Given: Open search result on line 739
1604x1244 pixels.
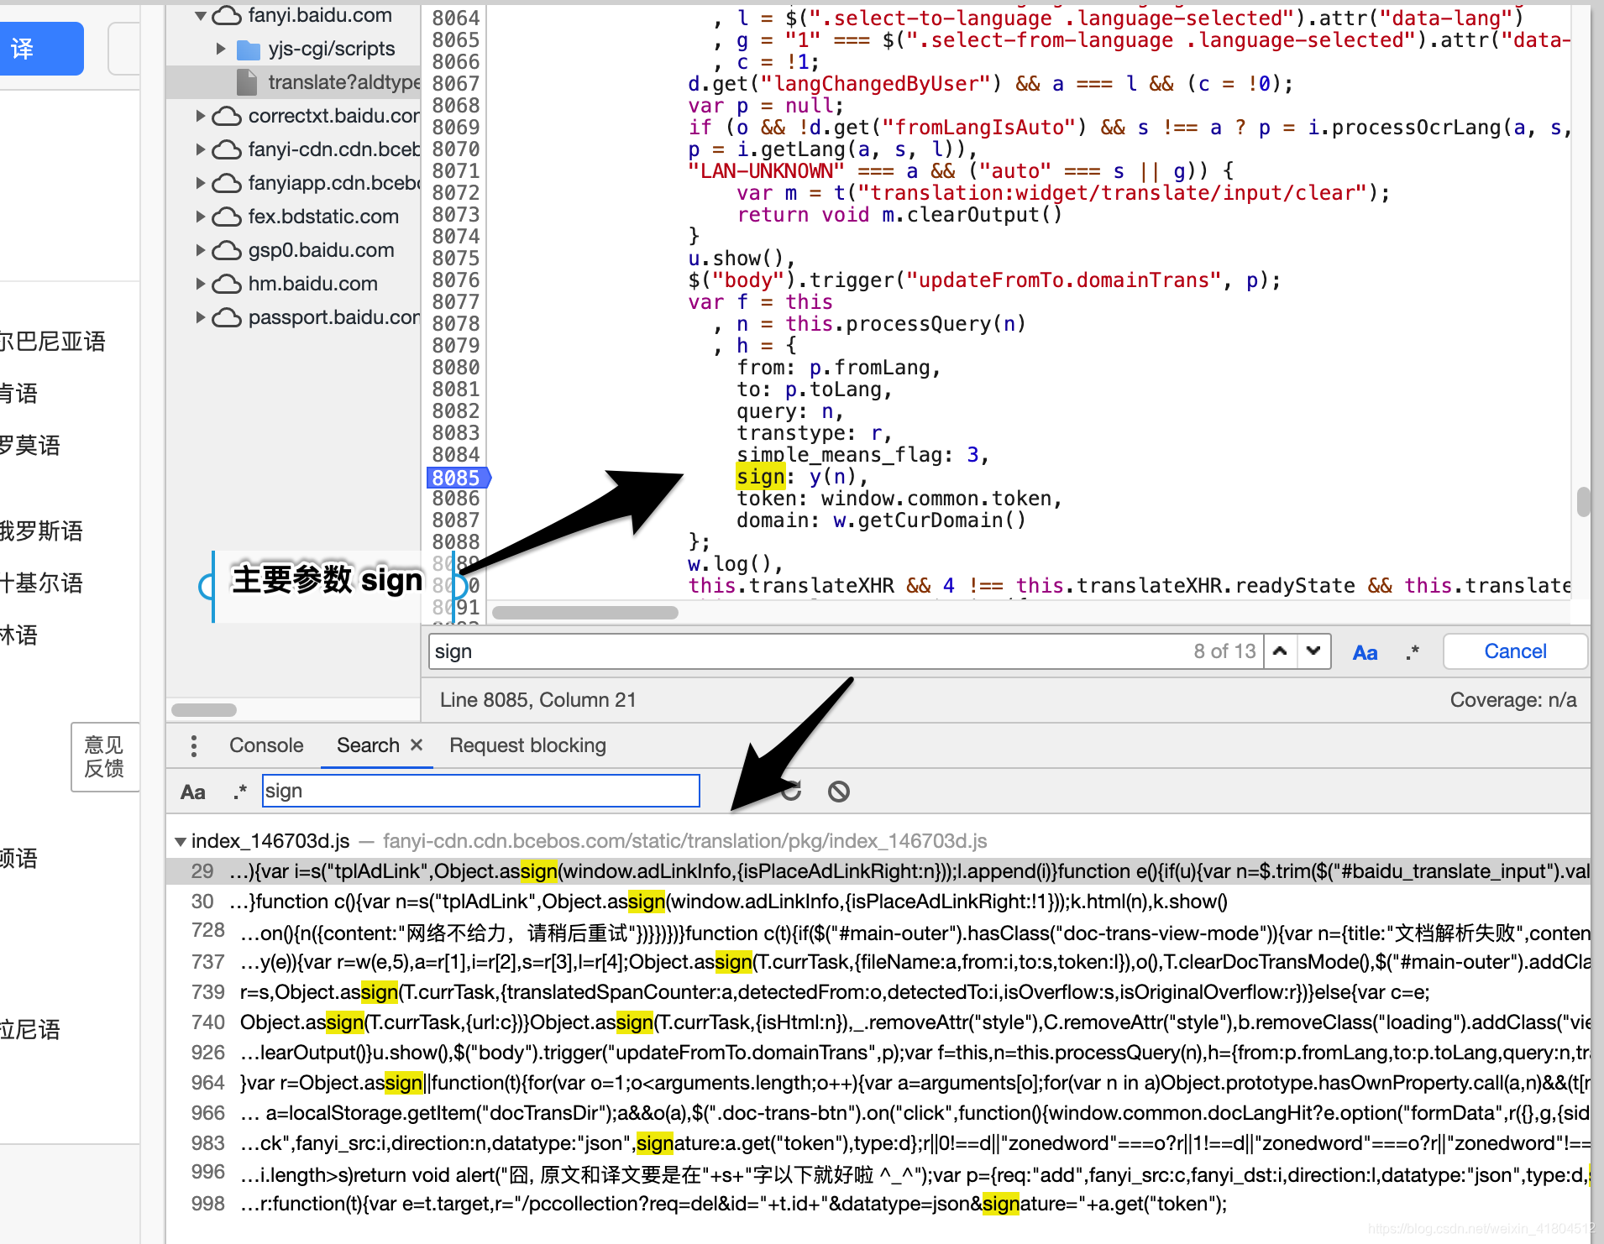Looking at the screenshot, I should 878,992.
